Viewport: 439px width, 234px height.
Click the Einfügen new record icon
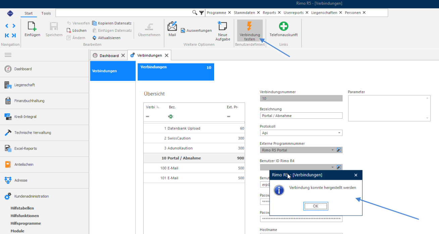point(32,26)
